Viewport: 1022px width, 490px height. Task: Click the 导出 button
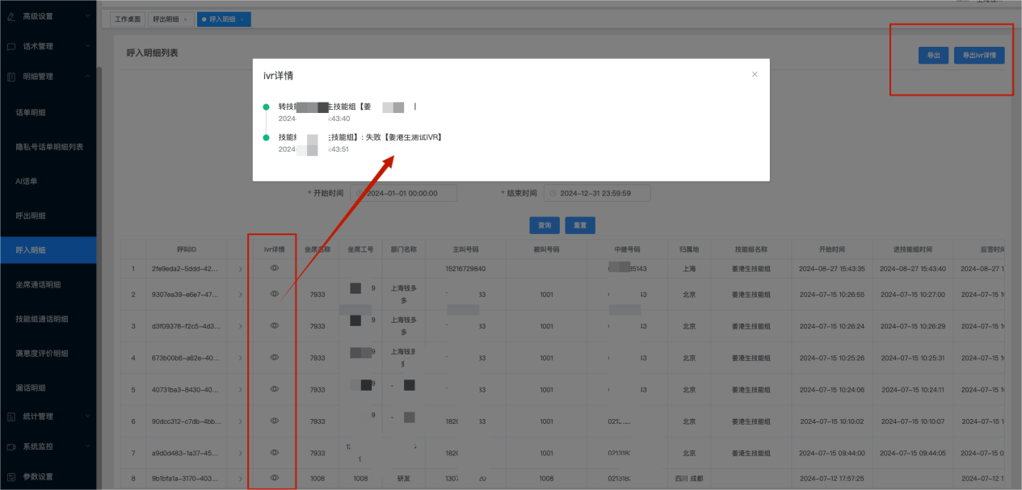coord(933,56)
